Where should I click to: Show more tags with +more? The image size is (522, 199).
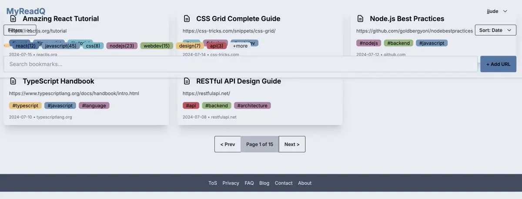(240, 46)
